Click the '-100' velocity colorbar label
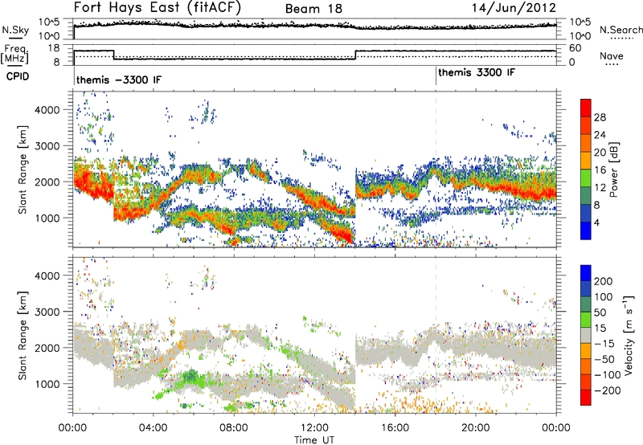The height and width of the screenshot is (445, 643). 608,375
